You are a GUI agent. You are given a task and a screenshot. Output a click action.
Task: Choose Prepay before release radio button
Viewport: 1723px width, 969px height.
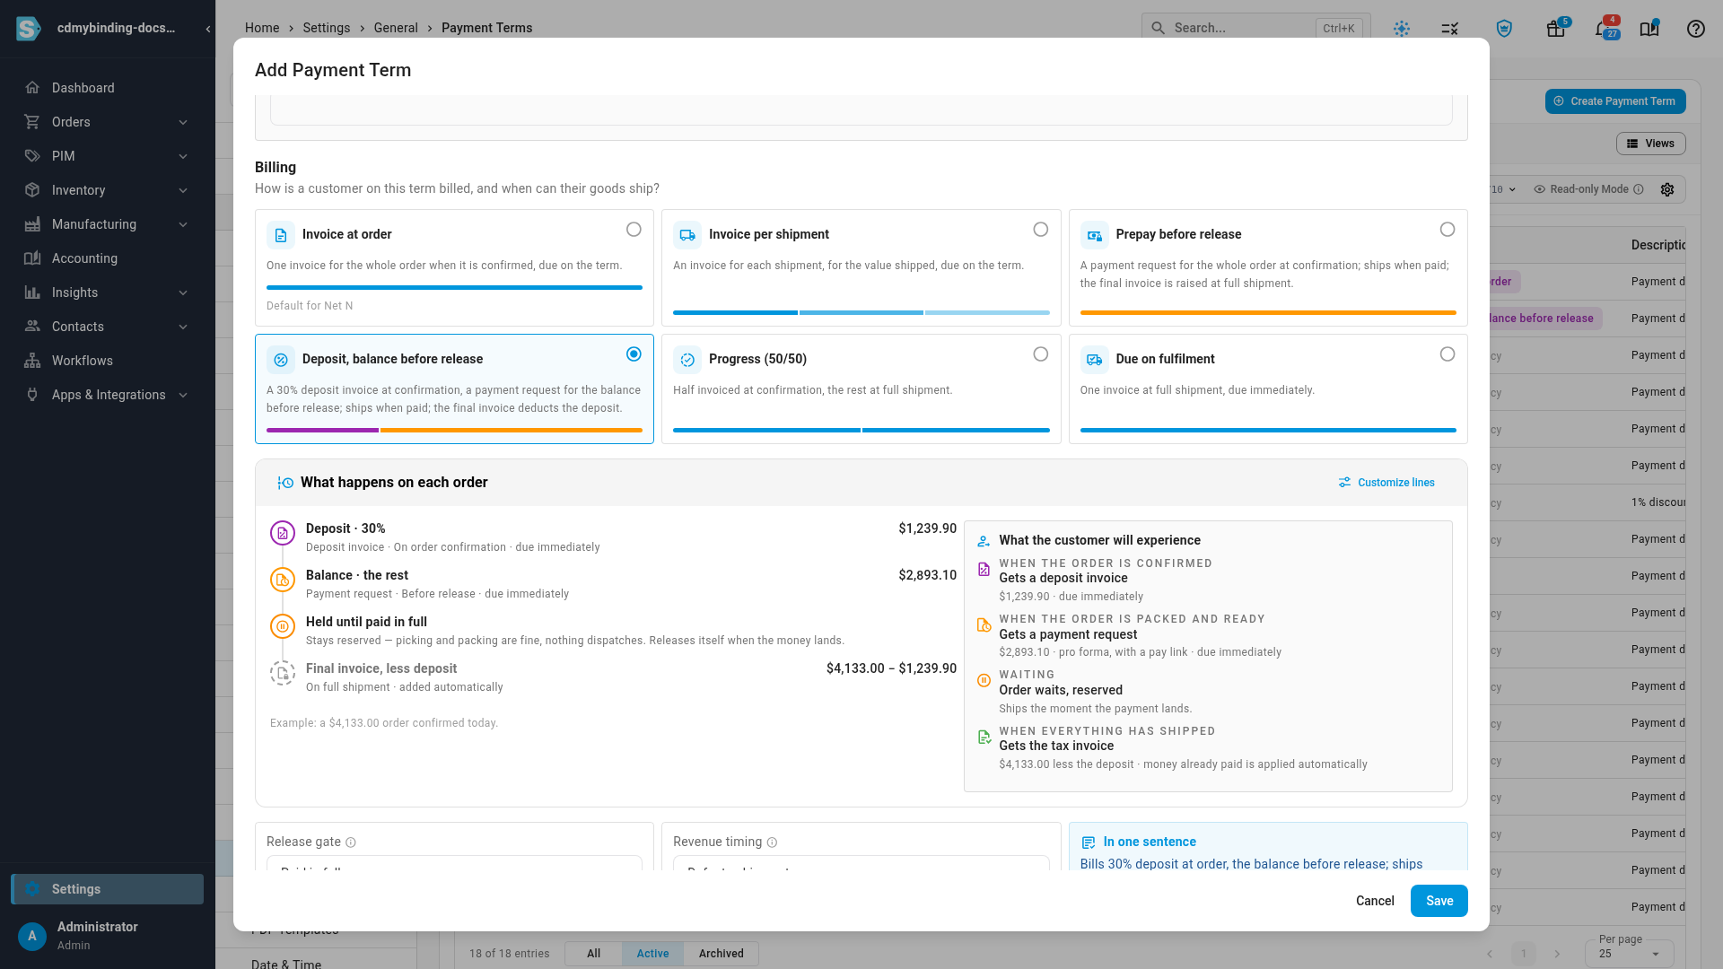[x=1447, y=230]
